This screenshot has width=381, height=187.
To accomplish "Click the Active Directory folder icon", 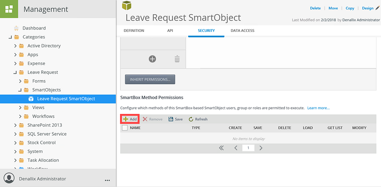I will coord(21,46).
